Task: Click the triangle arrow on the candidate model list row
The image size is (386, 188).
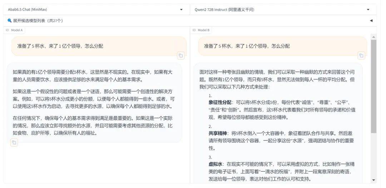Action: [x=371, y=21]
